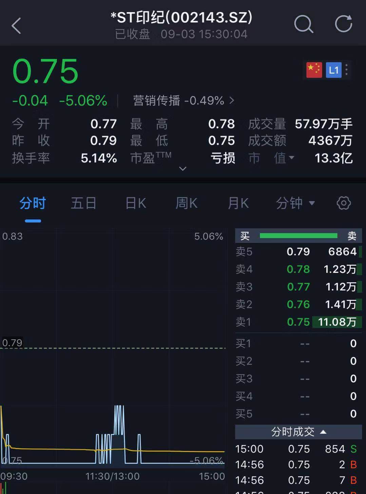
Task: Refresh the quote data
Action: 344,24
